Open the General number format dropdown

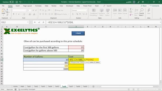coord(87,10)
